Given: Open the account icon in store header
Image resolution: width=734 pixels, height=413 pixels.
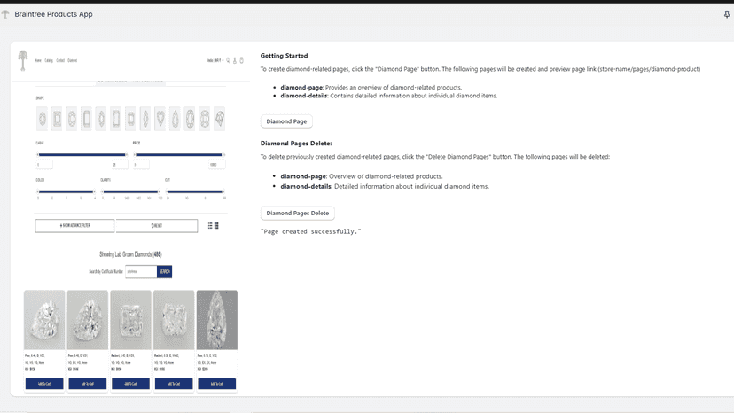Looking at the screenshot, I should point(235,60).
